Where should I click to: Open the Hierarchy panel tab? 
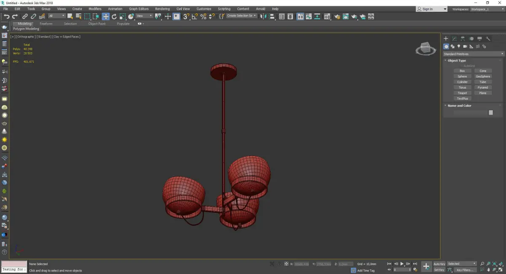pyautogui.click(x=463, y=38)
